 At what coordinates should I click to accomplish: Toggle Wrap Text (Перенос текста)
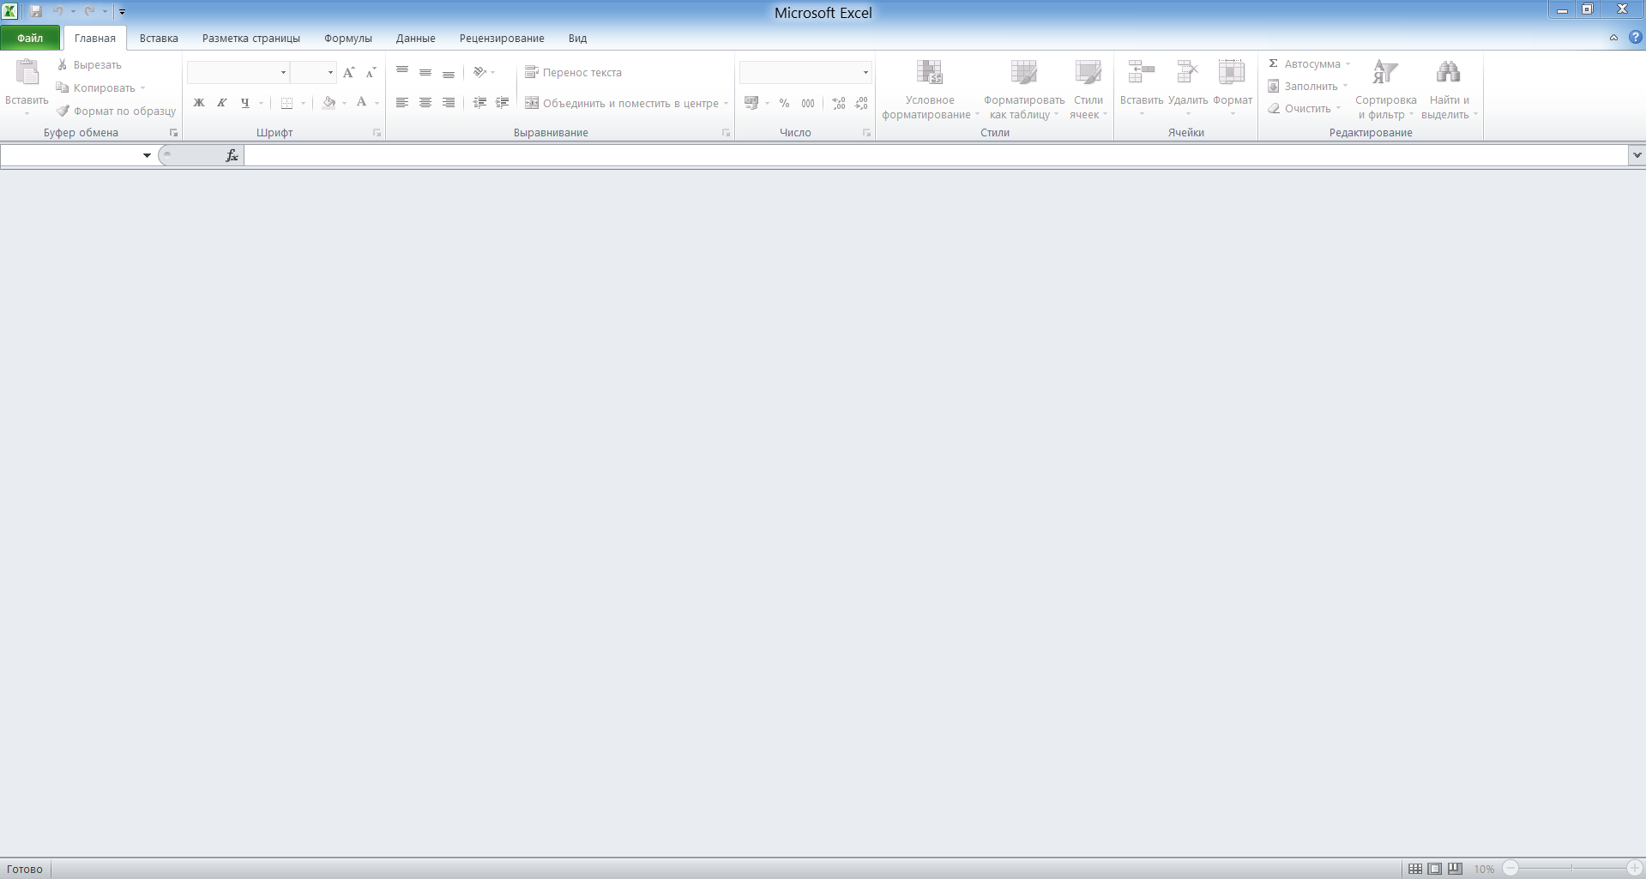[x=573, y=73]
